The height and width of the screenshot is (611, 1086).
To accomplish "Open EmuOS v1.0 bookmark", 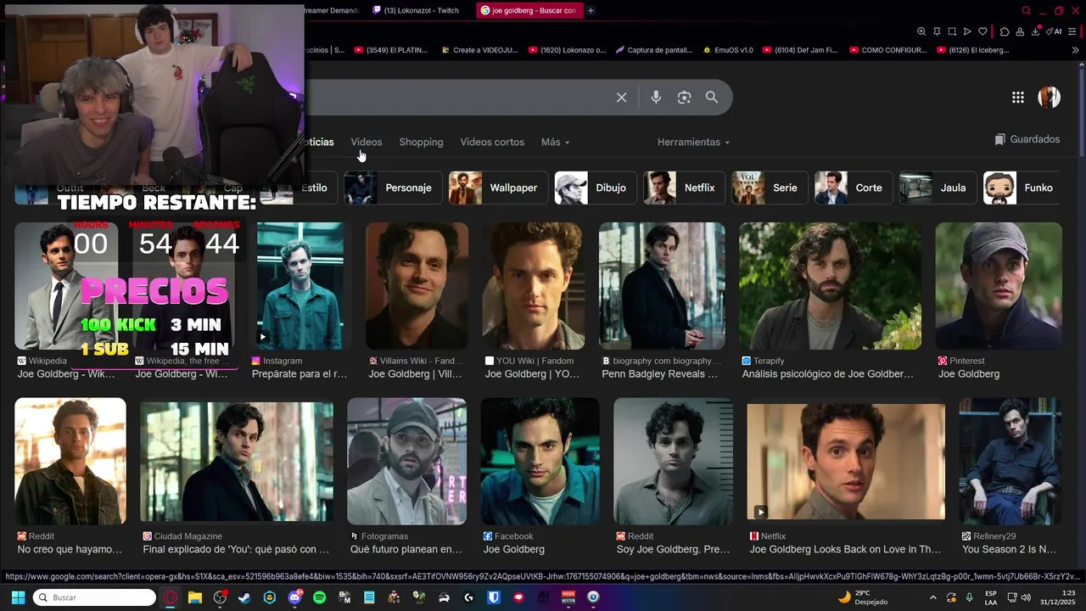I will [x=728, y=50].
